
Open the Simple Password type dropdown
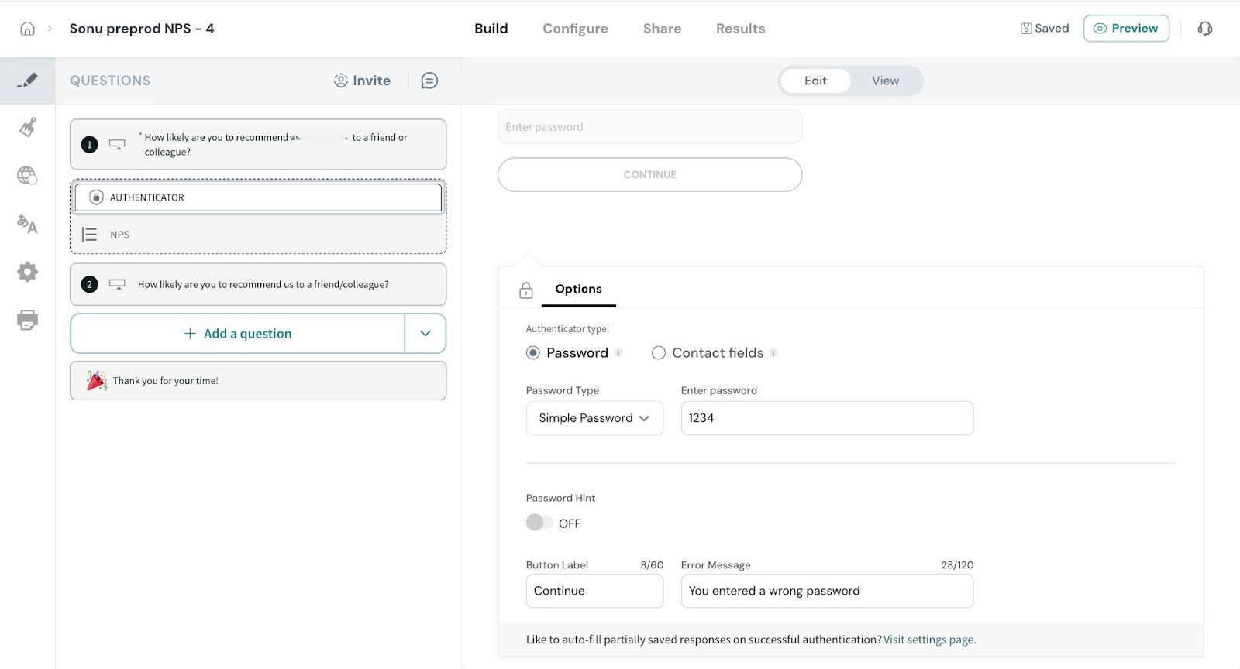pyautogui.click(x=594, y=418)
